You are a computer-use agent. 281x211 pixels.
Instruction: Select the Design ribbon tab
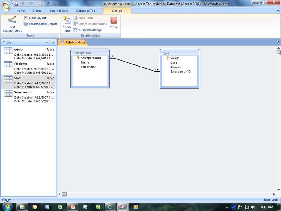pos(117,11)
